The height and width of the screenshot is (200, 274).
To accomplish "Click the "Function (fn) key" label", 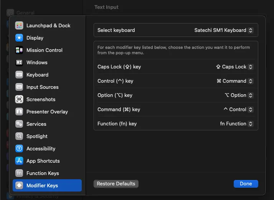I will click(117, 123).
